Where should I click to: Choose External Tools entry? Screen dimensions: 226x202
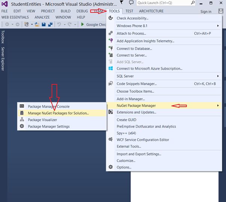point(164,146)
